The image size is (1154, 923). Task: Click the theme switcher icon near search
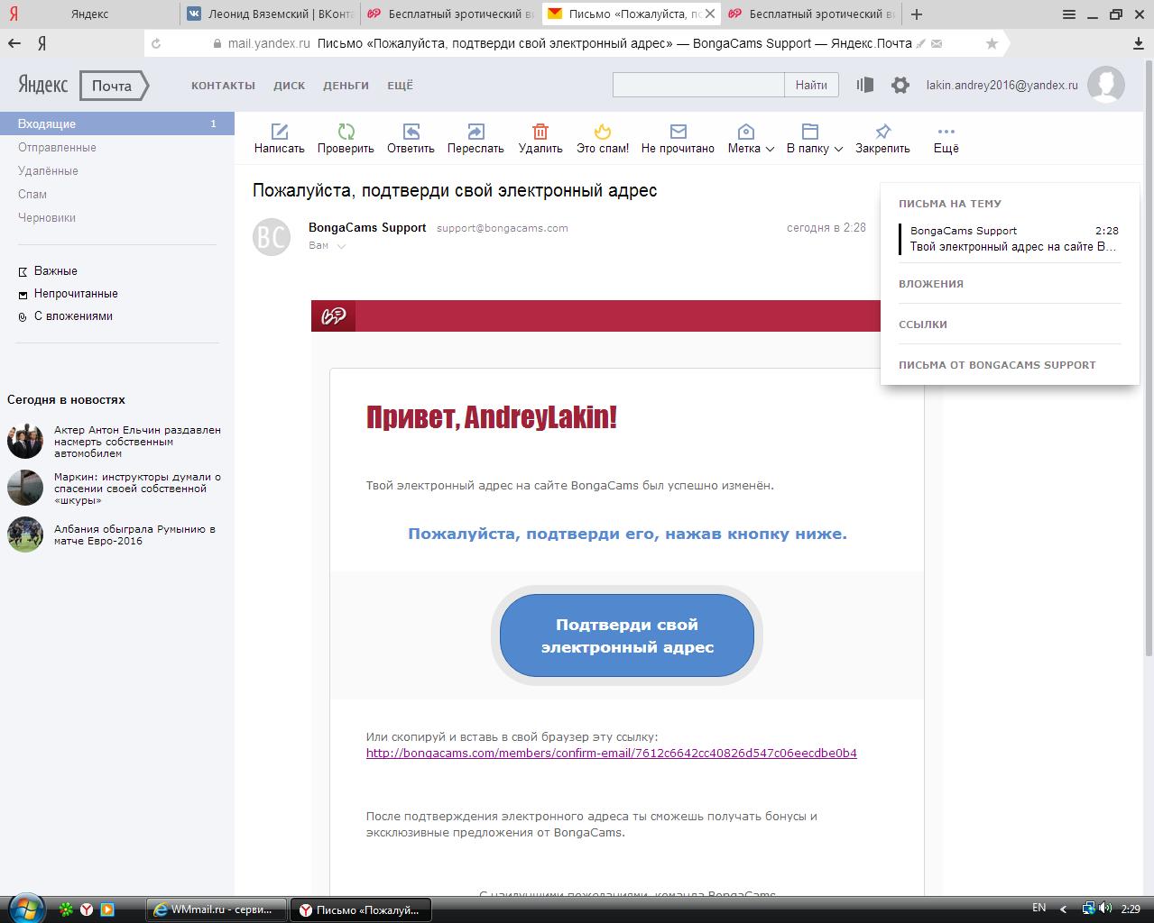tap(864, 85)
